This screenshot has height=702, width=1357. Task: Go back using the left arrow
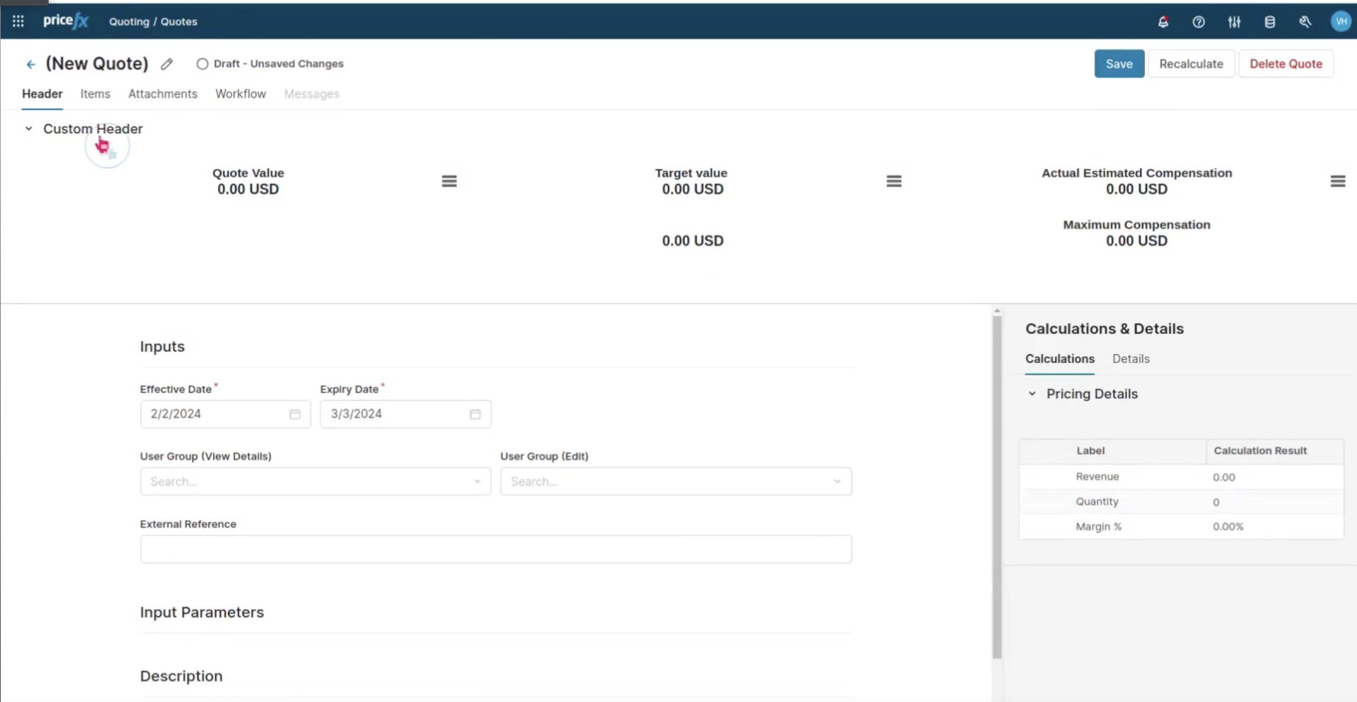tap(31, 64)
